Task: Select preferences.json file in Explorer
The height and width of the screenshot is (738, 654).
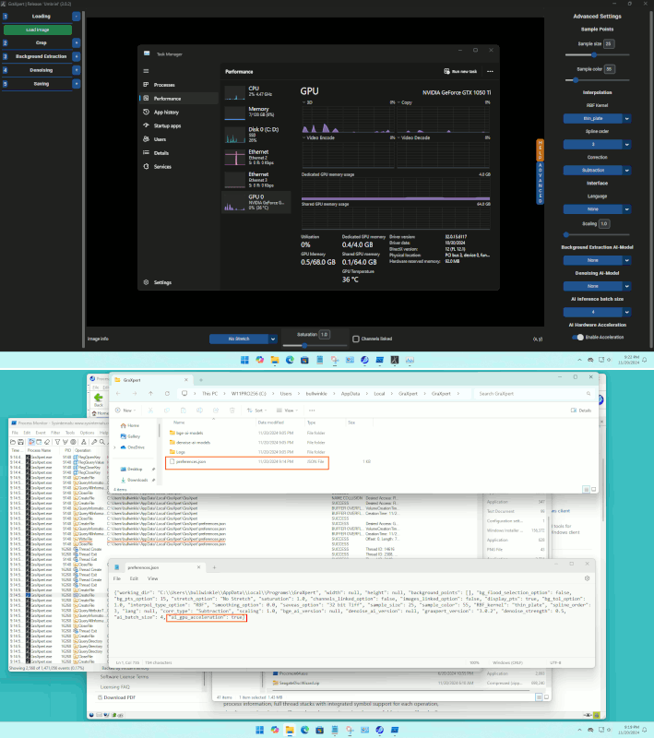Action: point(191,462)
